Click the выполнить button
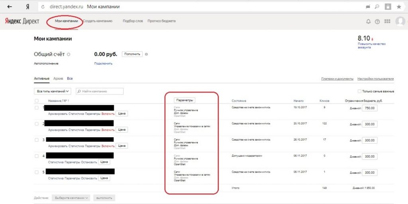The height and width of the screenshot is (204, 408). [x=104, y=198]
